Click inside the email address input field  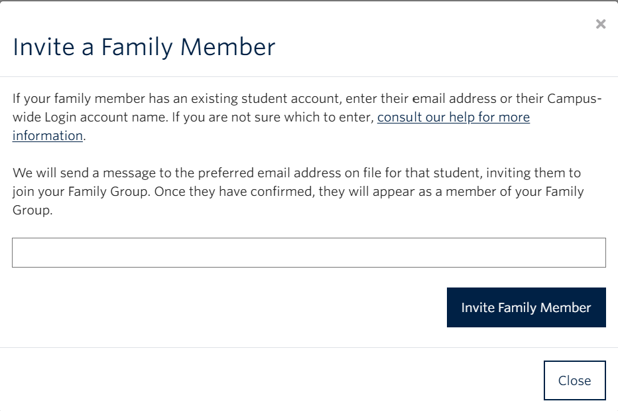[x=308, y=252]
